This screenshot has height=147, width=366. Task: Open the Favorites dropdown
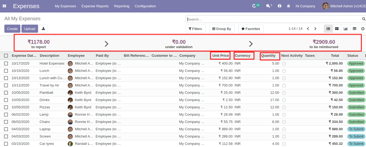pyautogui.click(x=251, y=29)
